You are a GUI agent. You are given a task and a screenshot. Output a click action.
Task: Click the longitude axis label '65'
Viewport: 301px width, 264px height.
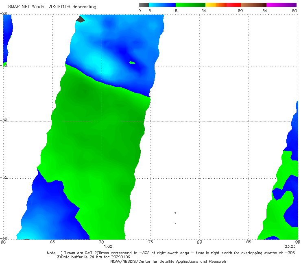52,242
